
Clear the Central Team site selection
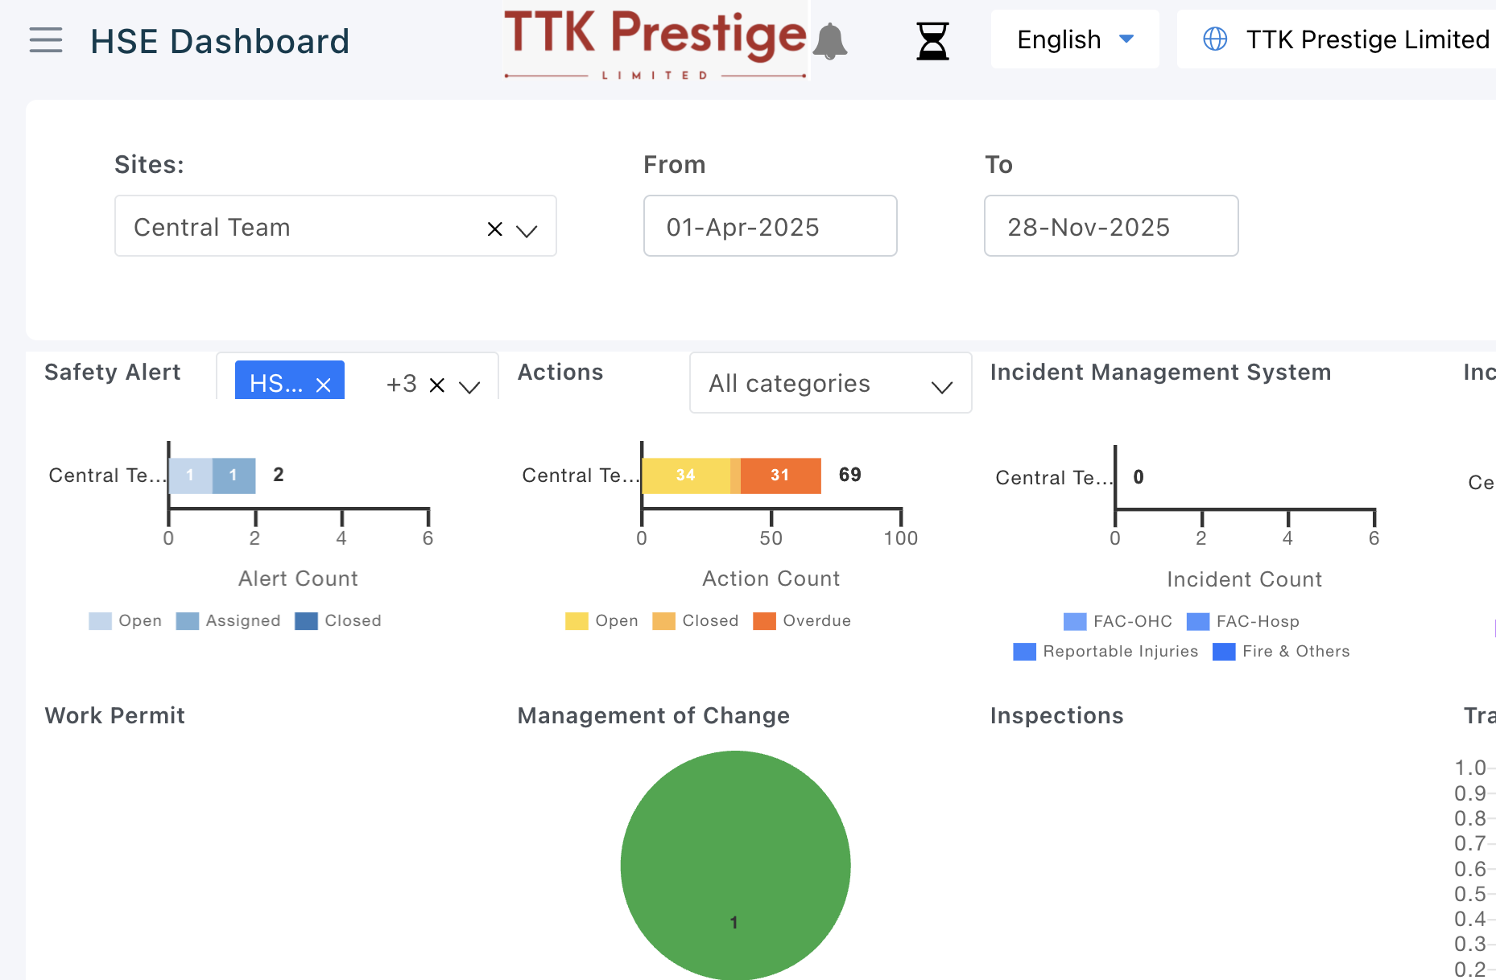pyautogui.click(x=495, y=229)
